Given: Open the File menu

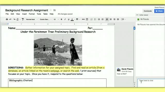Looking at the screenshot, I should pos(7,14).
